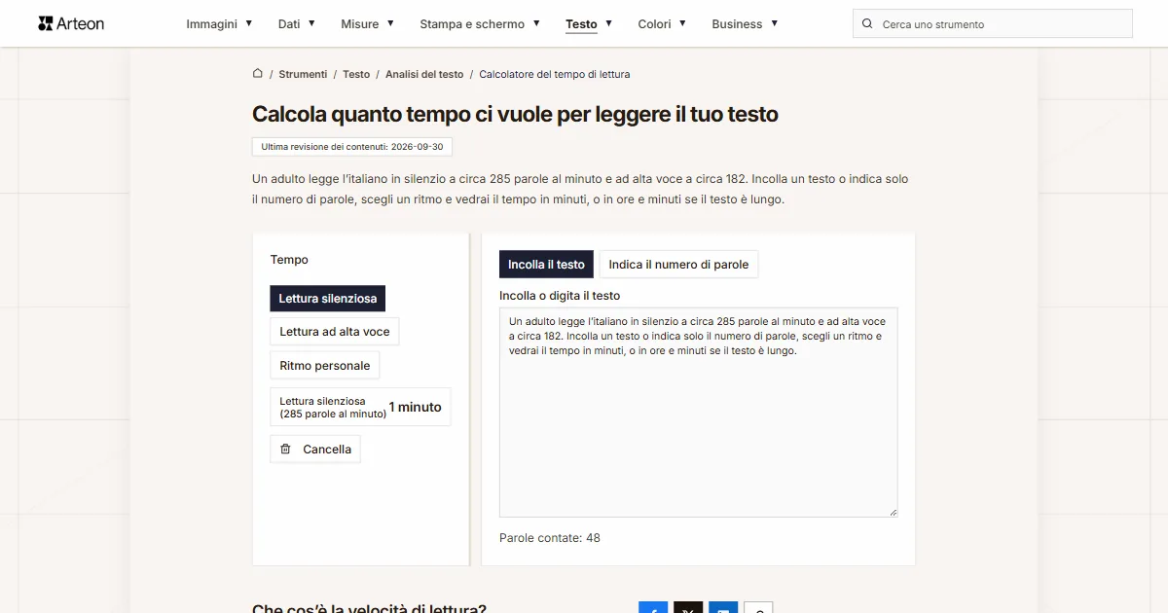Open the Testo navigation menu
Viewport: 1168px width, 613px height.
coord(589,23)
